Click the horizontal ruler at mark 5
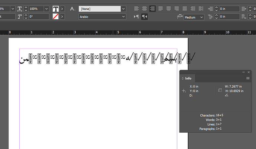The width and height of the screenshot is (256, 149). pos(118,32)
